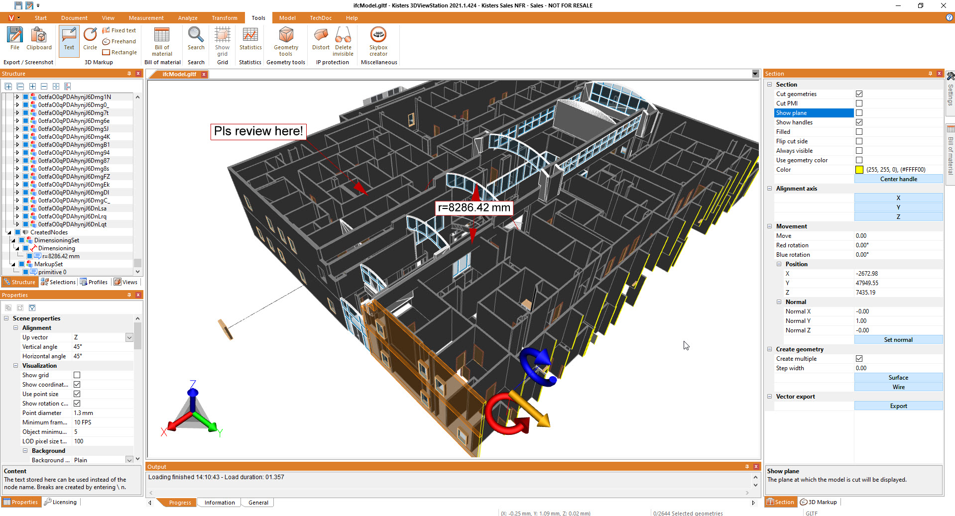The height and width of the screenshot is (516, 955).
Task: Pin the Output panel
Action: coord(747,466)
